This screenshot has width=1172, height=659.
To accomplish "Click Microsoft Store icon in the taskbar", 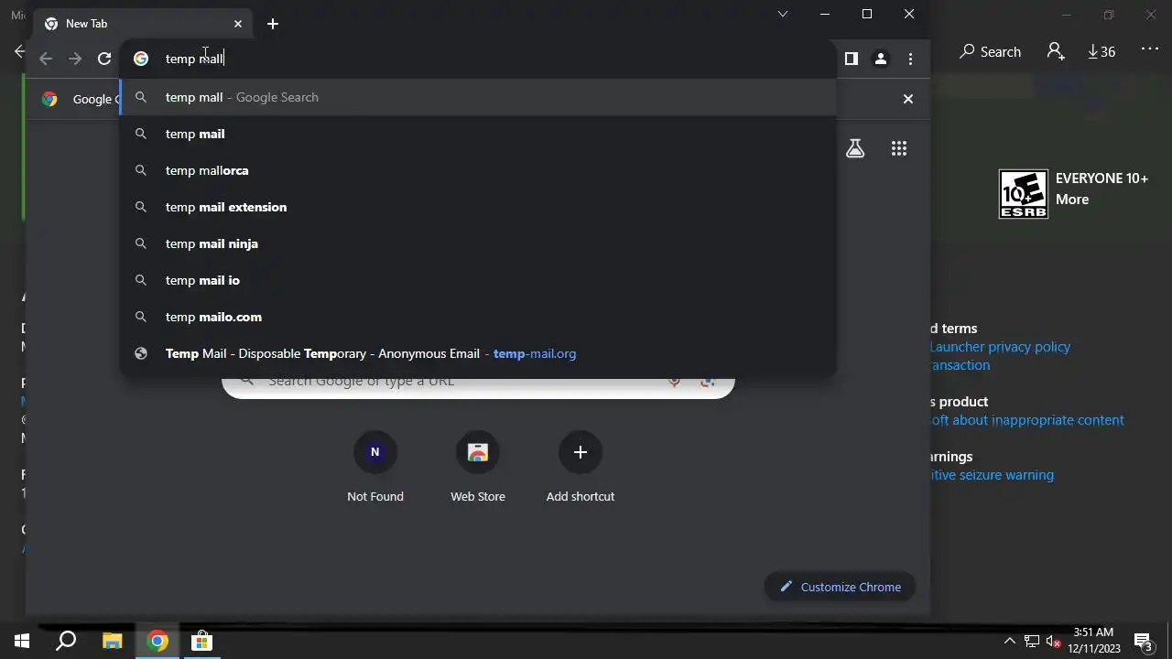I will [201, 642].
